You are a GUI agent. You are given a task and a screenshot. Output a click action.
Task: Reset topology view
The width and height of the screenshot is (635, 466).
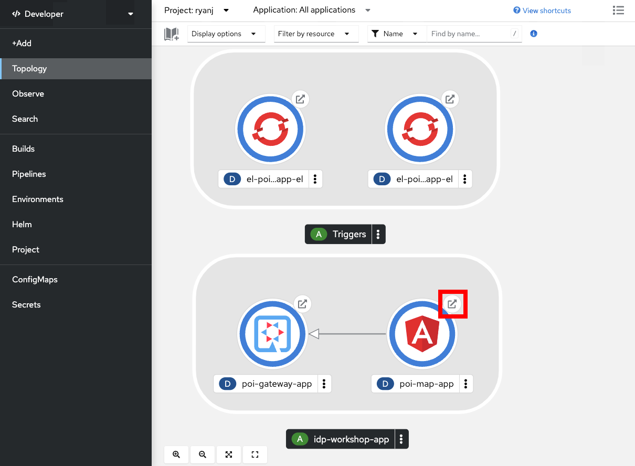click(255, 454)
